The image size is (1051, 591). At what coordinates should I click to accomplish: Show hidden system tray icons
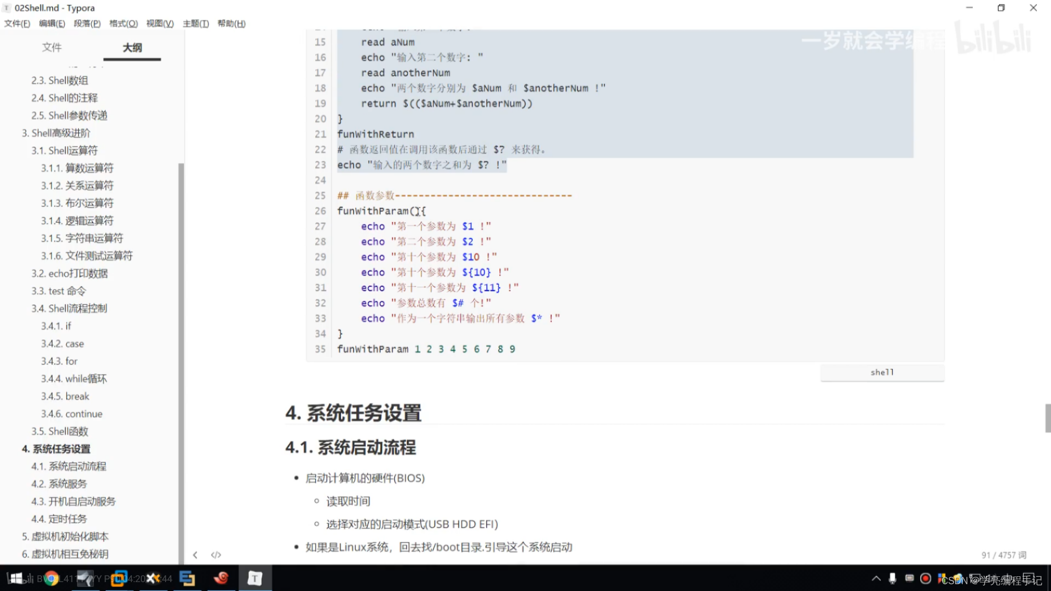(876, 578)
